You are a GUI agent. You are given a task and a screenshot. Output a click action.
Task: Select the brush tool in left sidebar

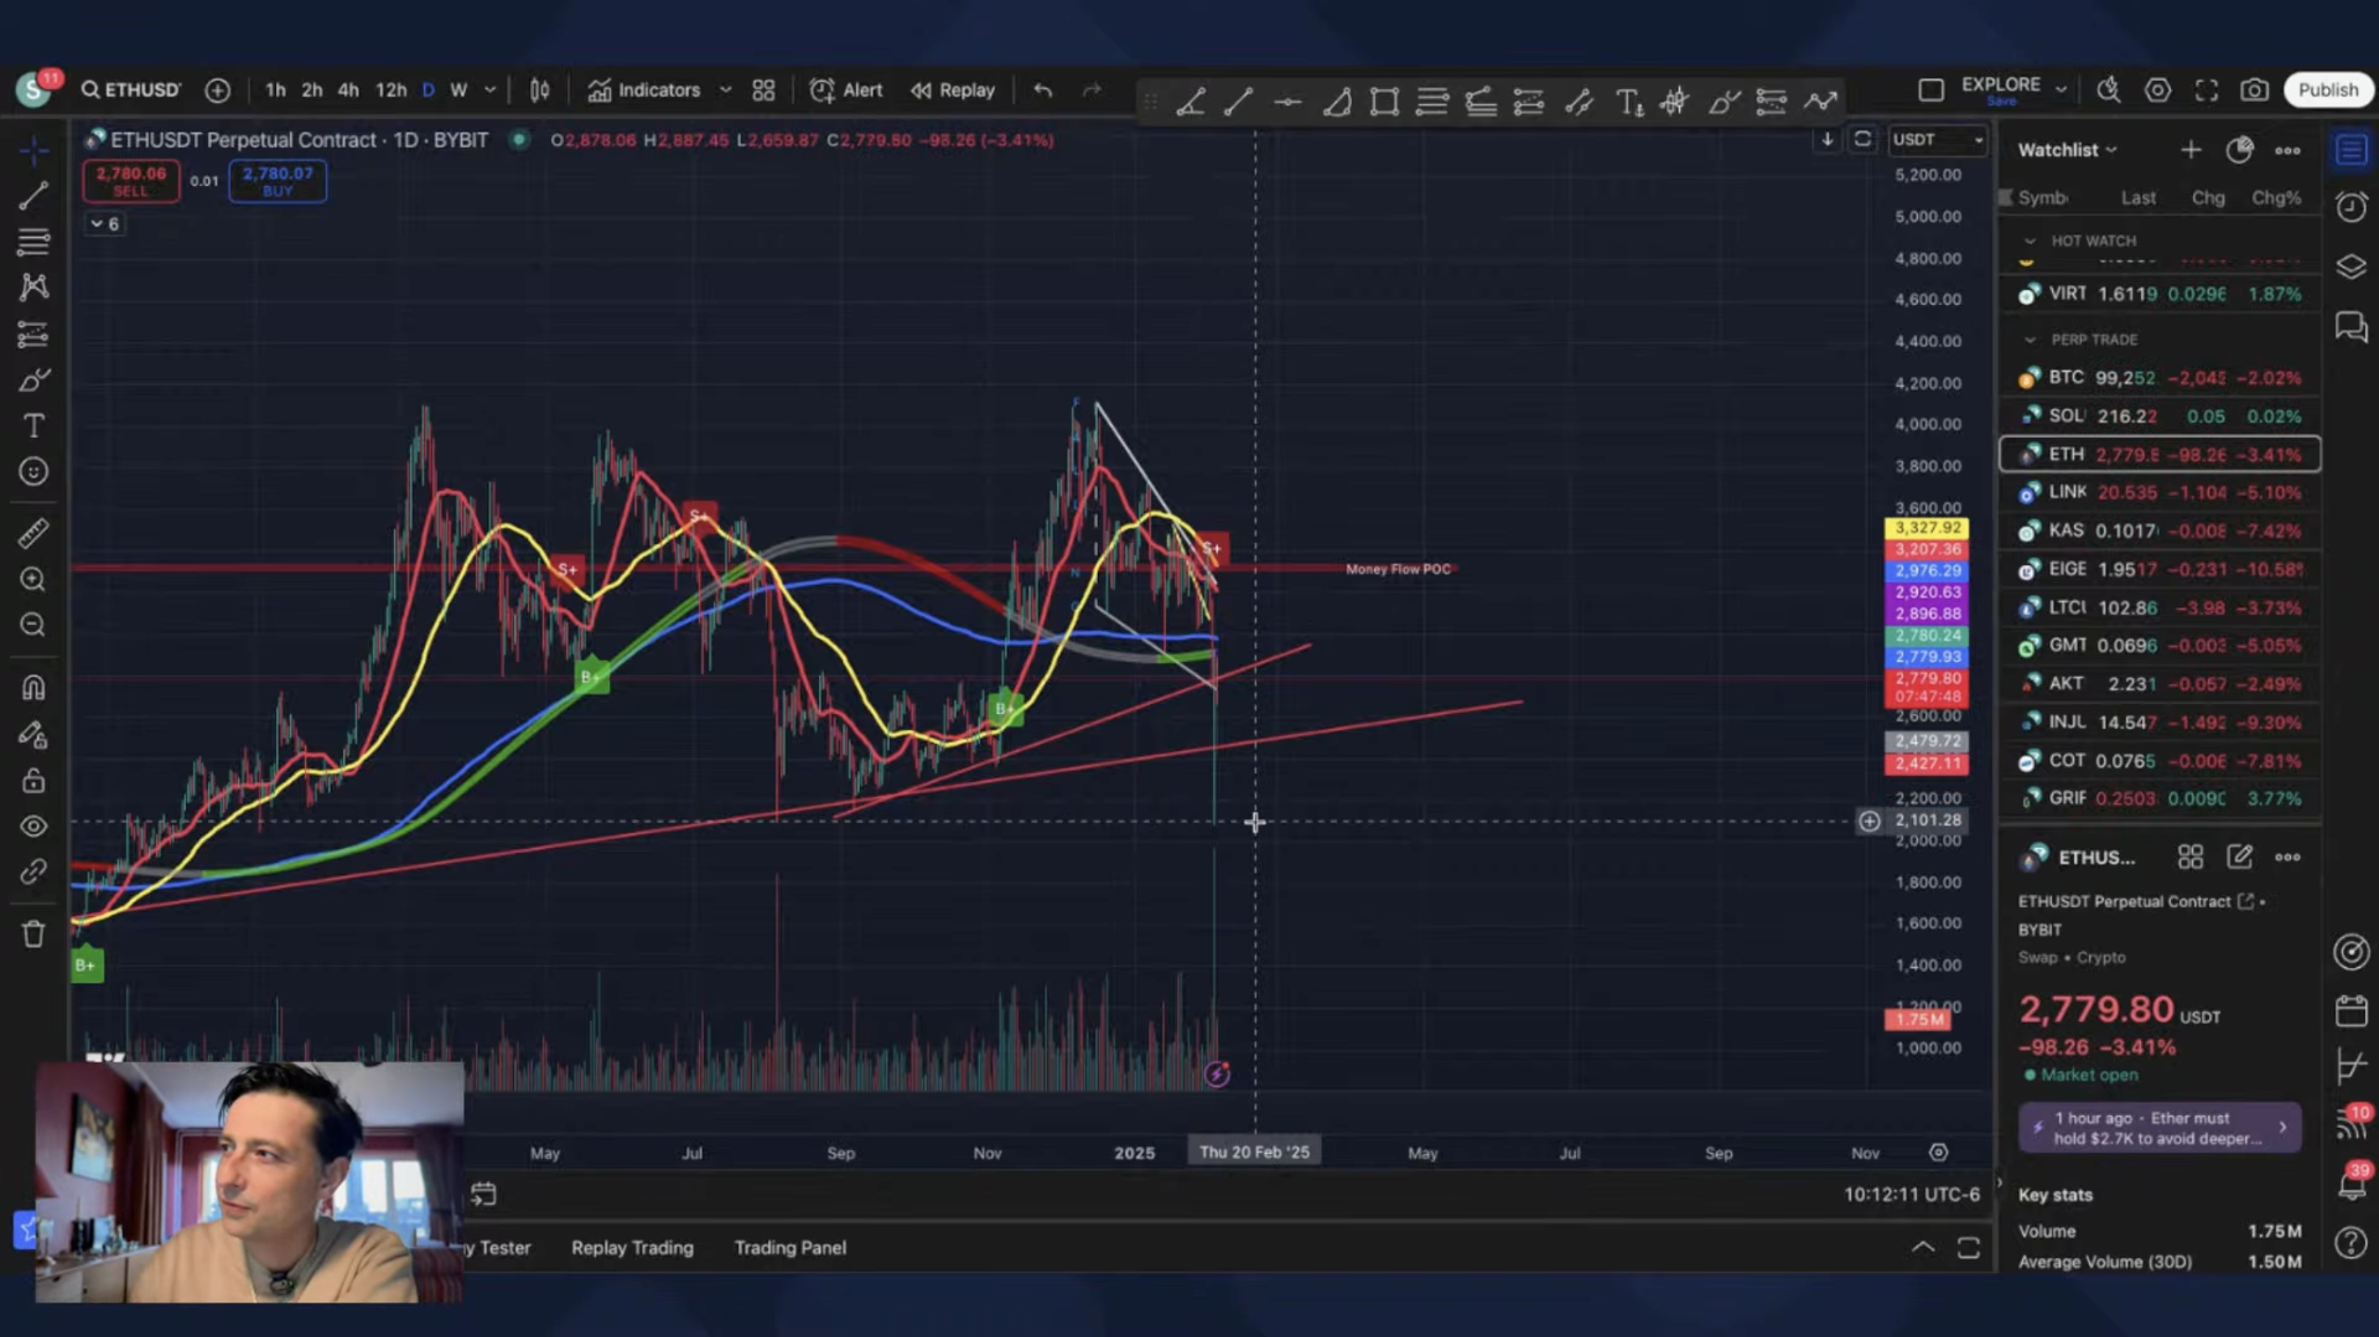click(x=33, y=380)
